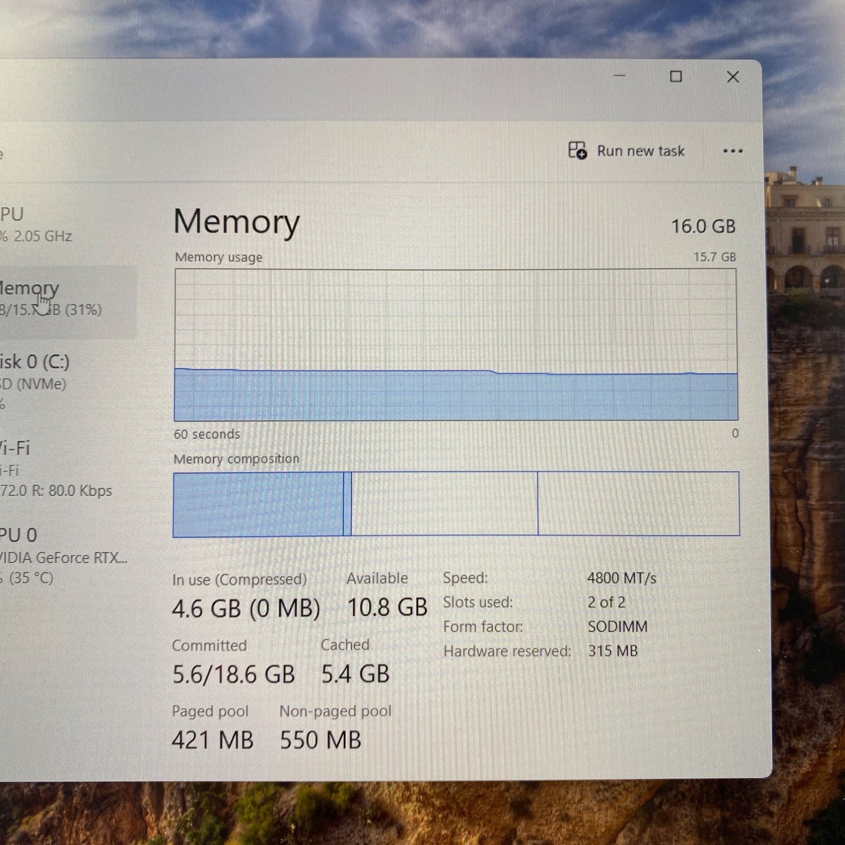Click the 10.8 GB available value
This screenshot has width=845, height=845.
pyautogui.click(x=388, y=608)
